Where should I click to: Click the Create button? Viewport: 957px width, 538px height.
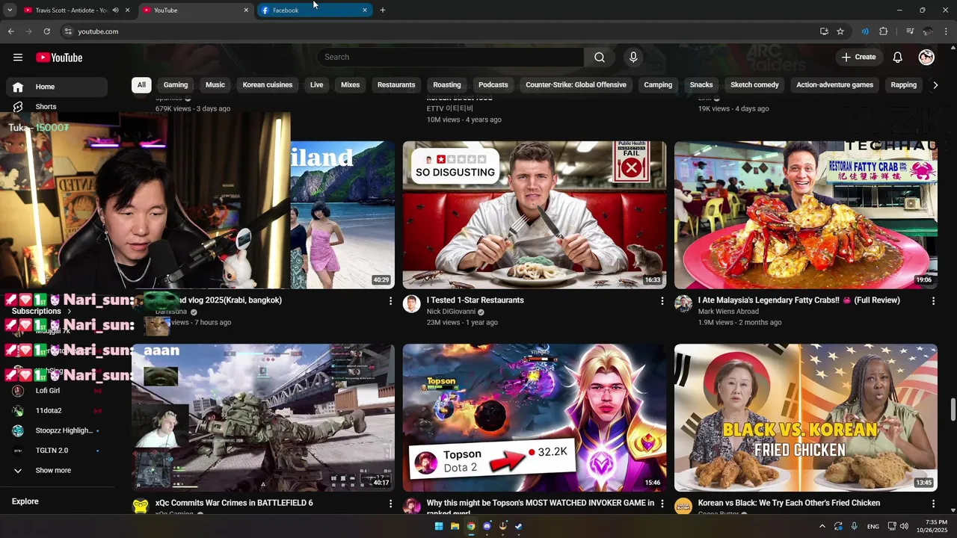click(858, 58)
